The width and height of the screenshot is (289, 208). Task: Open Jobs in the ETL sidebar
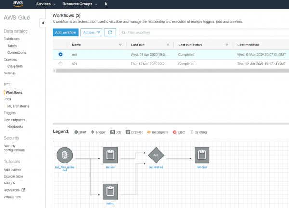tap(7, 99)
